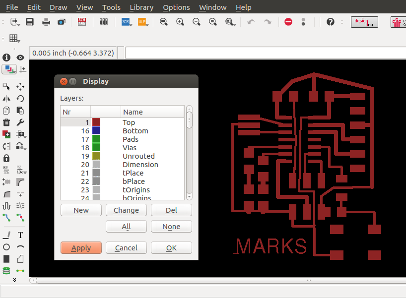Click the Apply button
406x298 pixels.
pos(81,247)
